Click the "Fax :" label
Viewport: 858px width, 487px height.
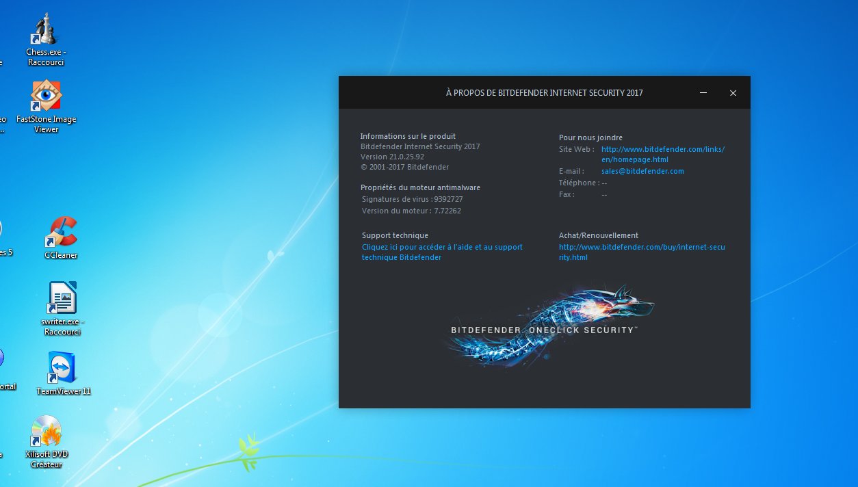click(x=567, y=194)
